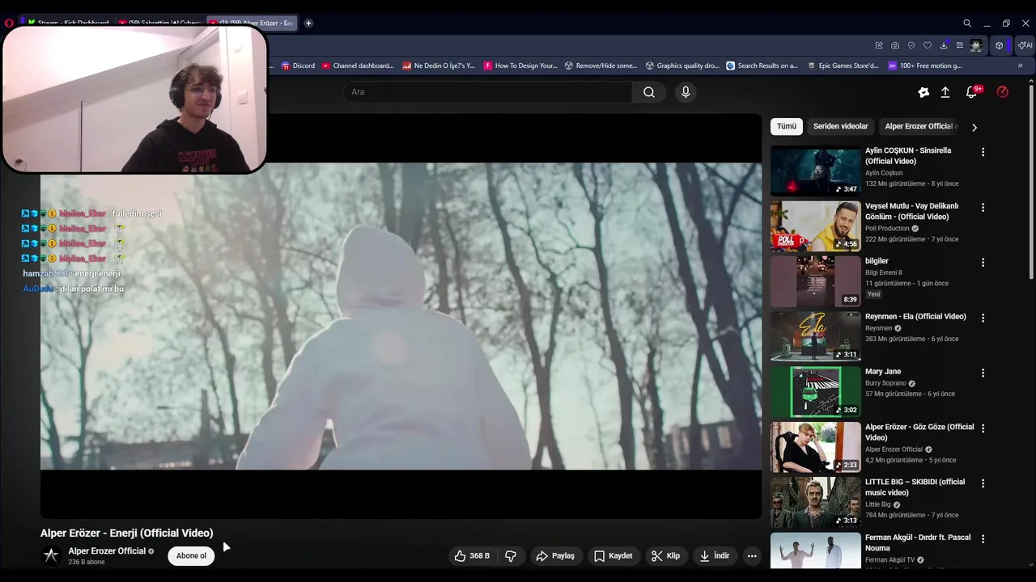Dislike the video with the thumbs-down icon
The width and height of the screenshot is (1036, 582).
(511, 556)
